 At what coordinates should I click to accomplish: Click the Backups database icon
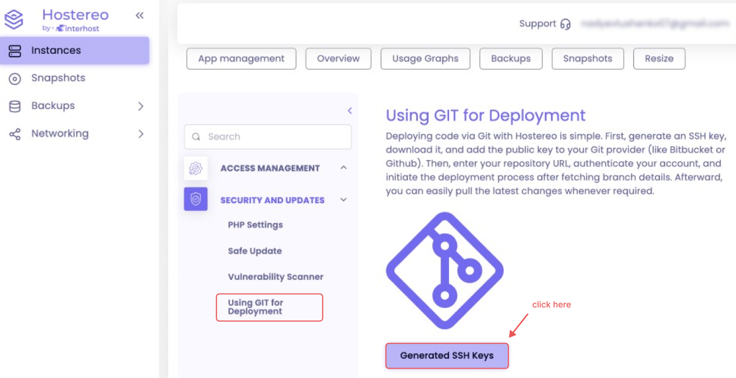pos(15,106)
